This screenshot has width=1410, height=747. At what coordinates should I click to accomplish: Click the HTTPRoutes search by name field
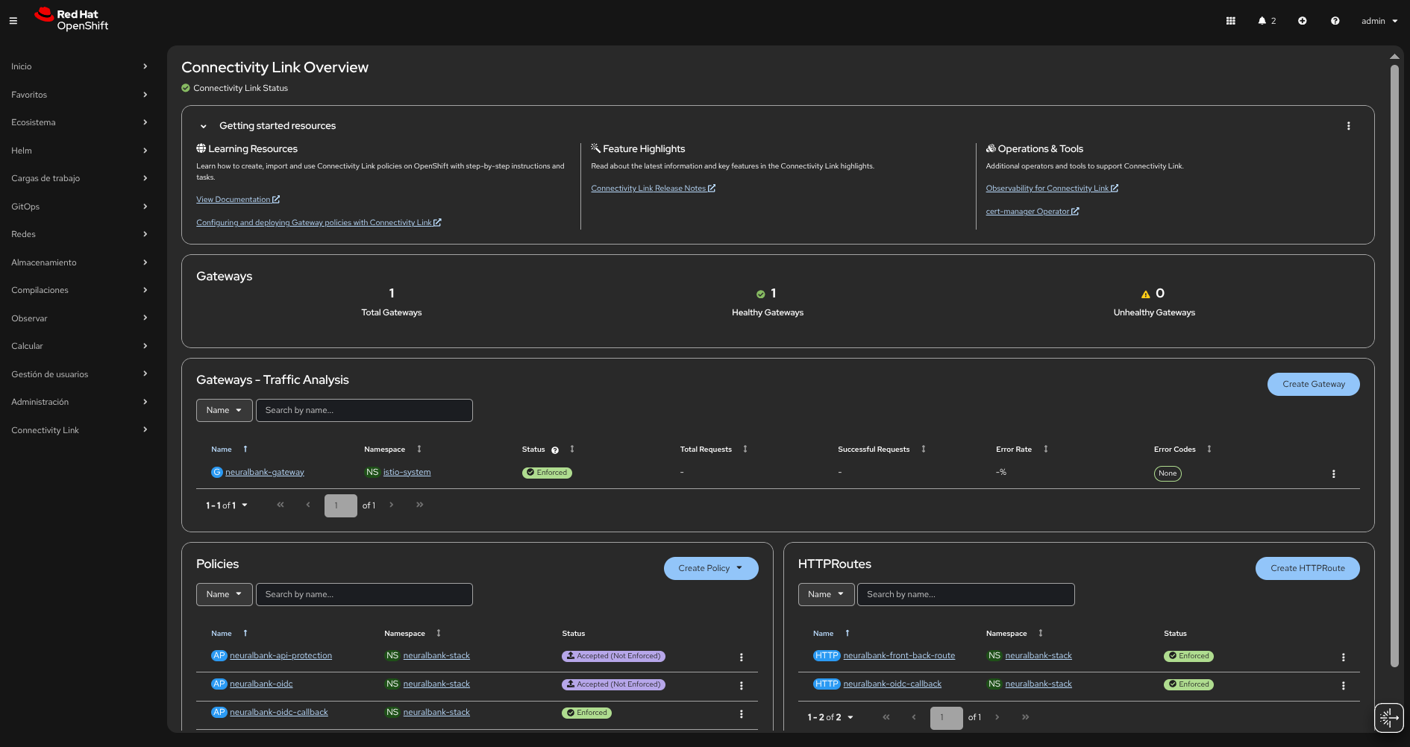tap(965, 594)
